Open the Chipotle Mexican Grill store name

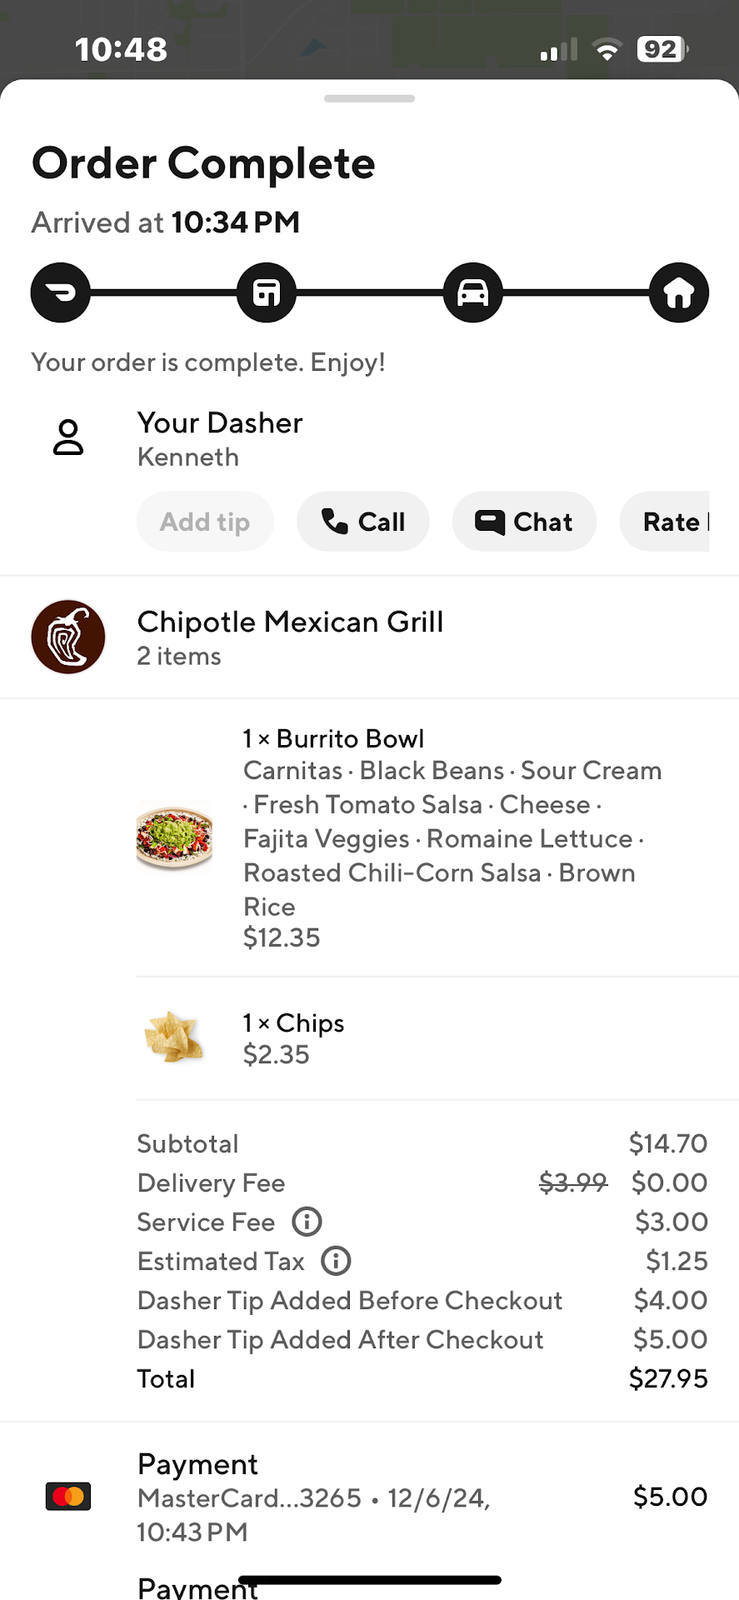[x=290, y=622]
